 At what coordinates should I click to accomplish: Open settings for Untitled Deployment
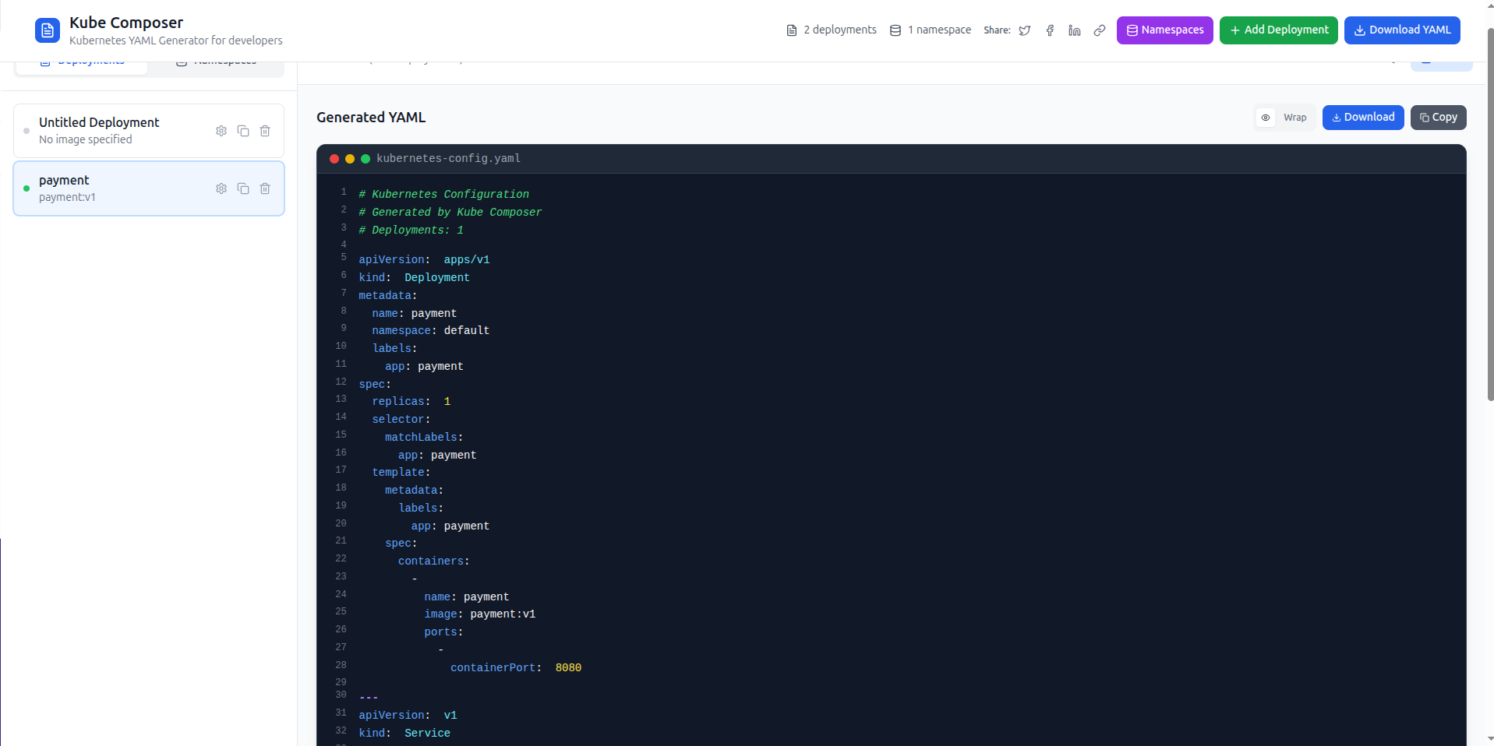(221, 131)
